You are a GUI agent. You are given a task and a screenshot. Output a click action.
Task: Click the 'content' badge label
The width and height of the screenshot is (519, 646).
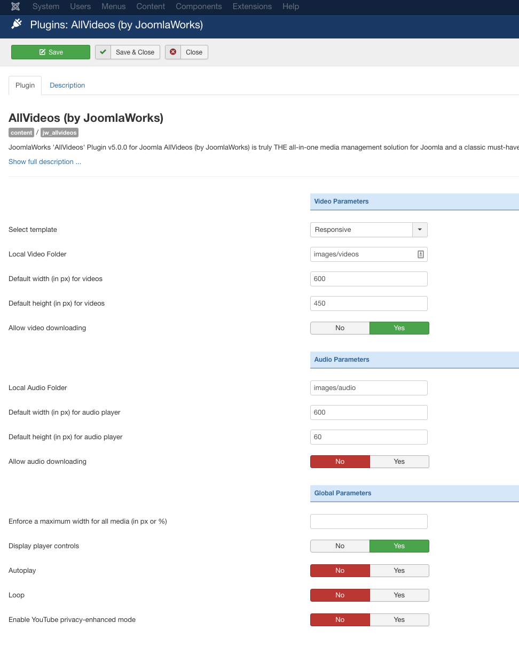pos(21,133)
